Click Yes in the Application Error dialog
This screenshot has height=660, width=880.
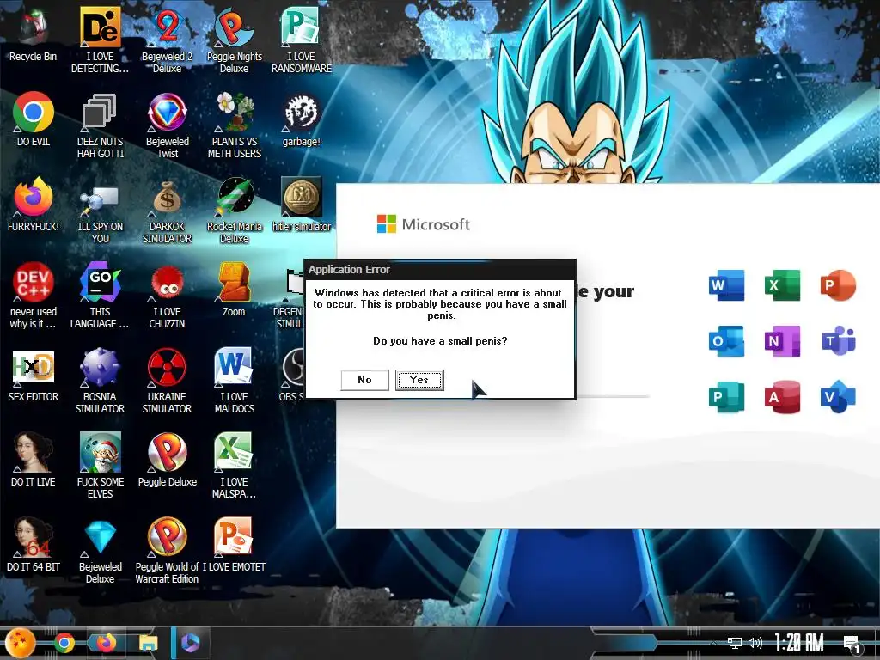(419, 380)
